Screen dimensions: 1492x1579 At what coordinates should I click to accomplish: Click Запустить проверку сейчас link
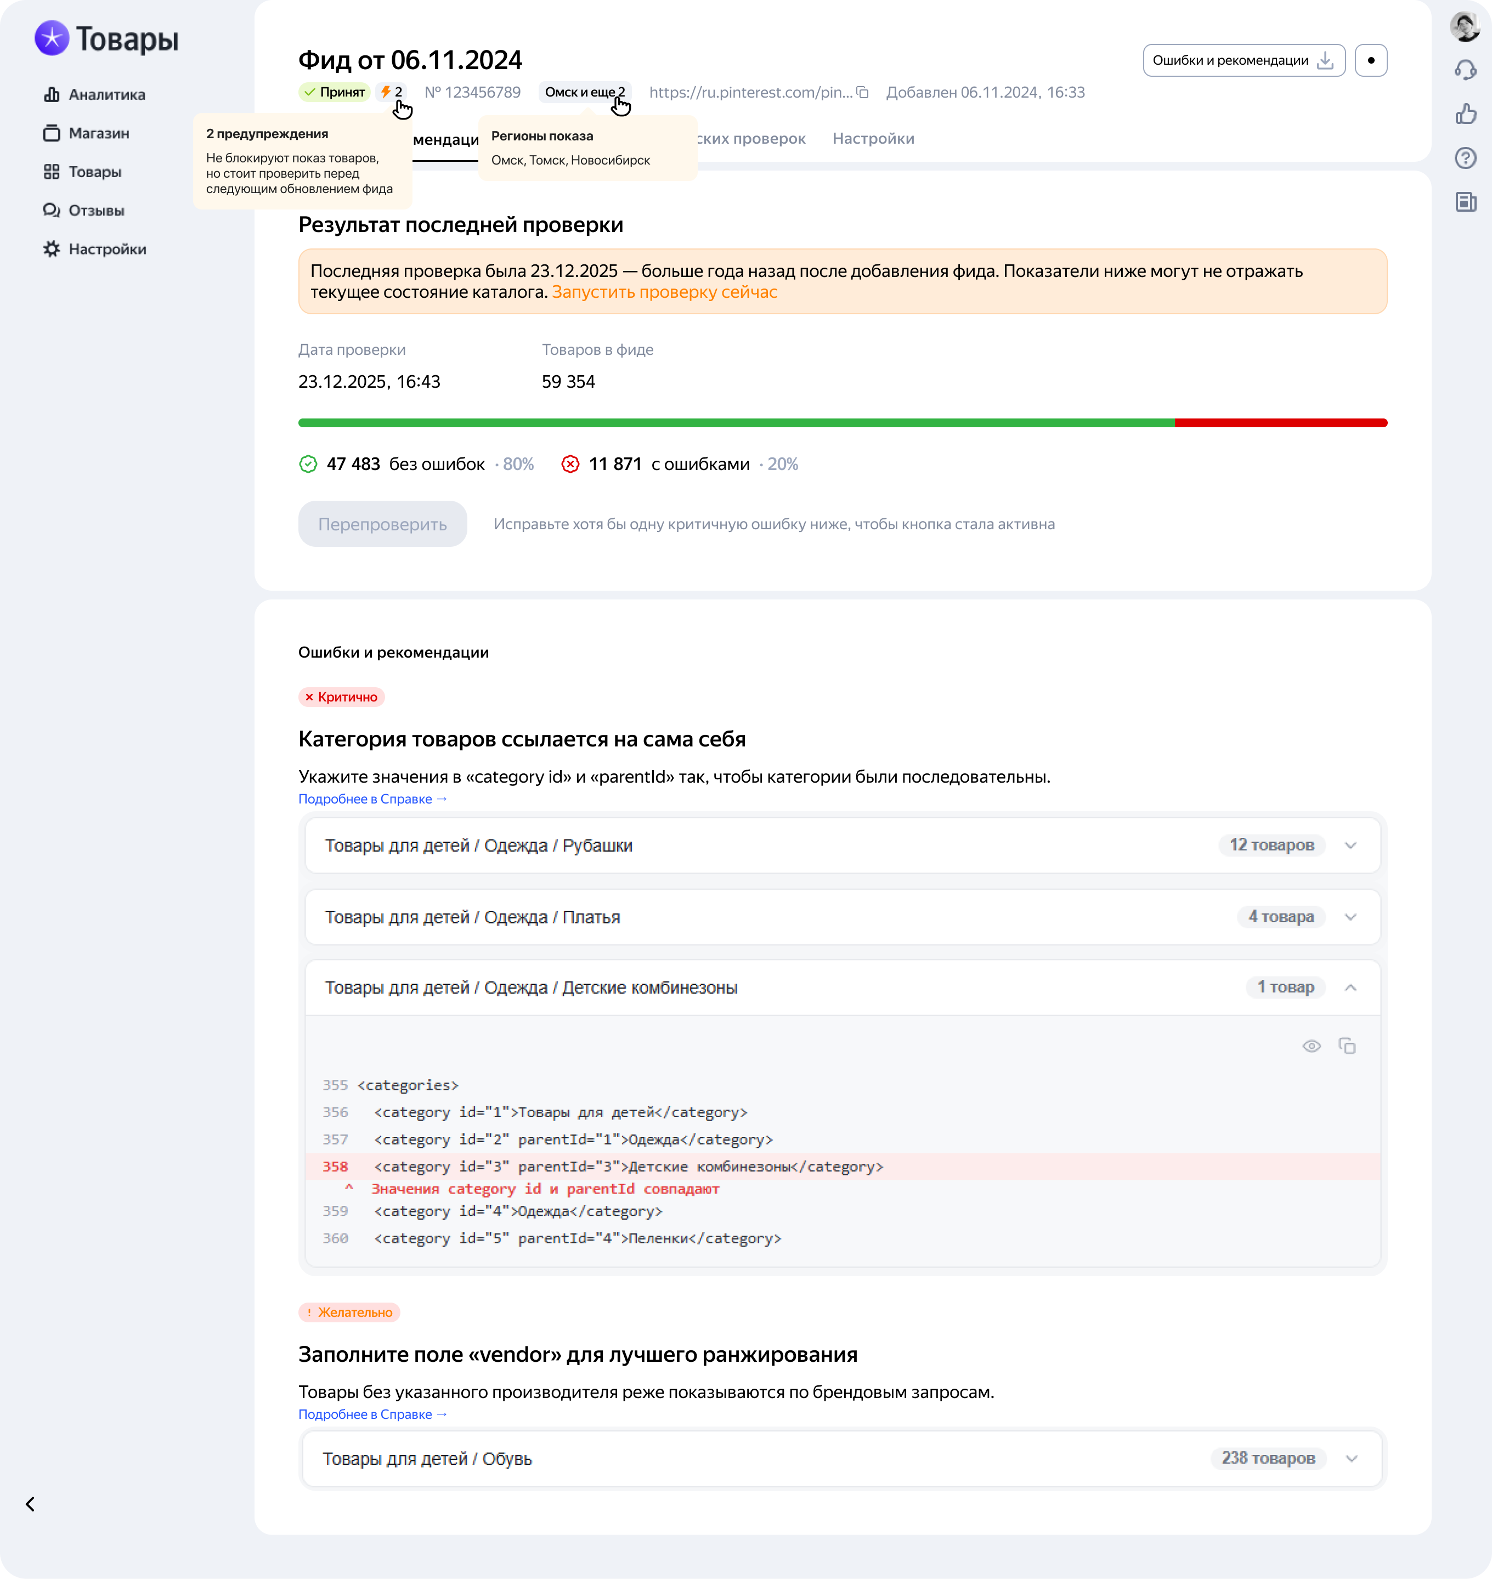pos(664,292)
